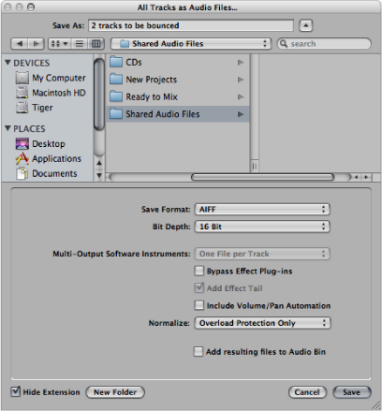This screenshot has width=382, height=411.
Task: Select the Tiger drive
Action: tap(35, 108)
